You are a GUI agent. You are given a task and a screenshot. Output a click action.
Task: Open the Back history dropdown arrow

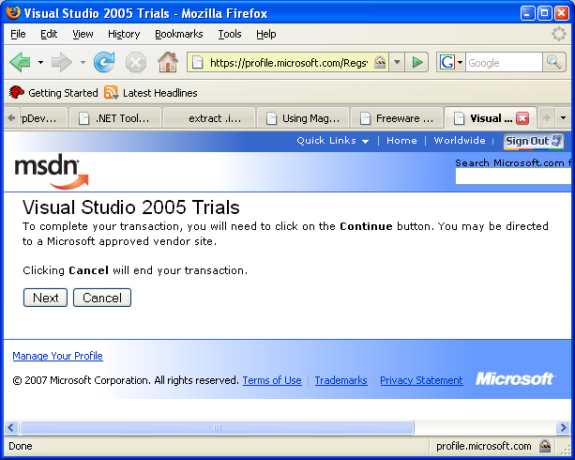coord(40,62)
